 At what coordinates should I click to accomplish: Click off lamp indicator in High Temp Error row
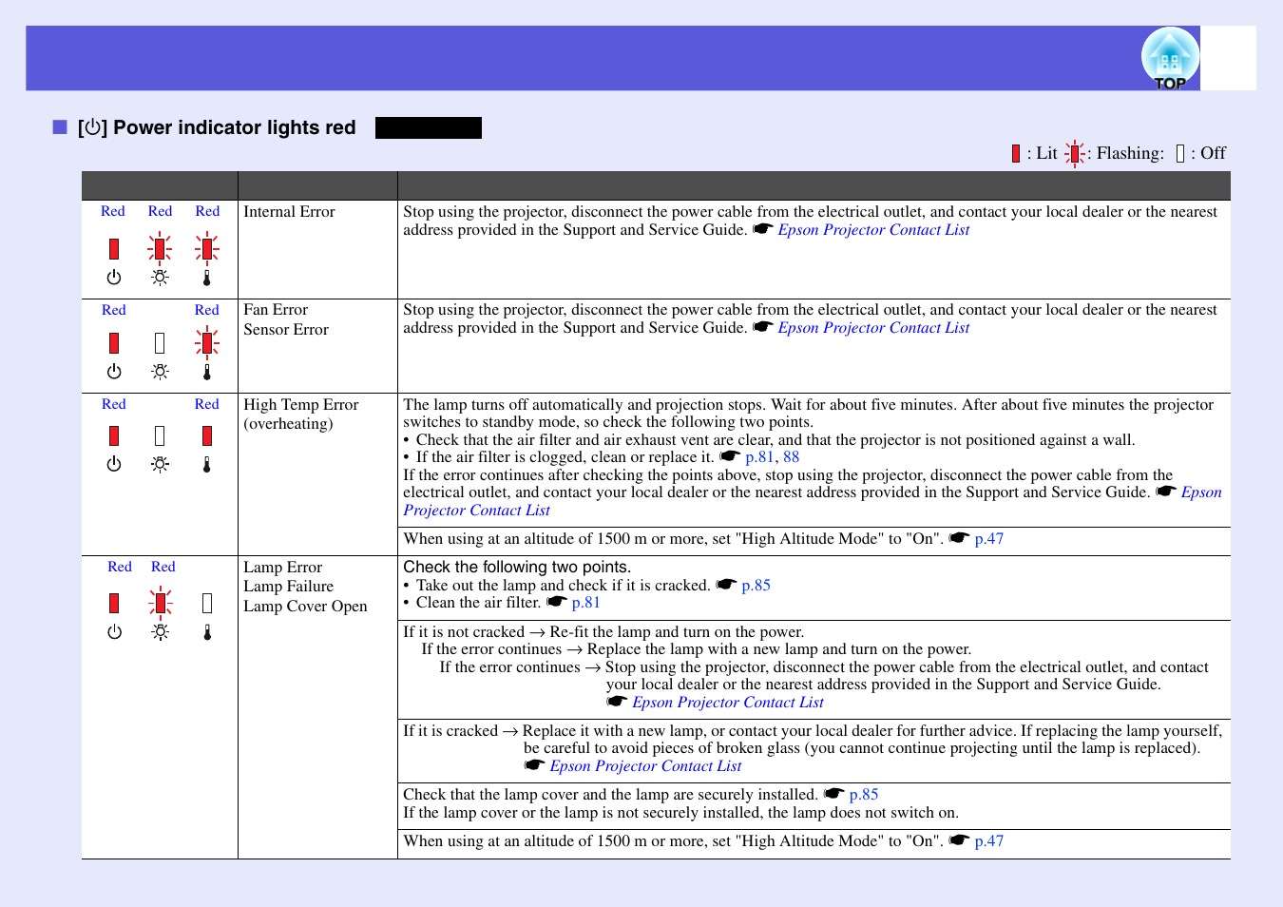[160, 435]
